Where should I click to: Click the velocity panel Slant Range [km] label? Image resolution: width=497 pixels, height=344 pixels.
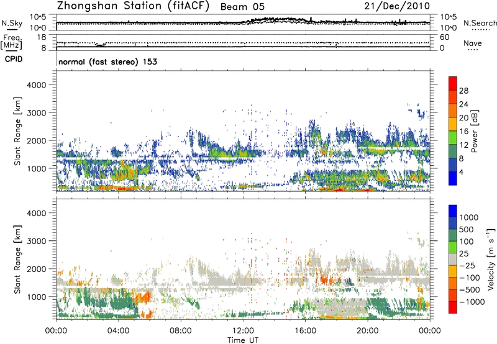pos(18,259)
